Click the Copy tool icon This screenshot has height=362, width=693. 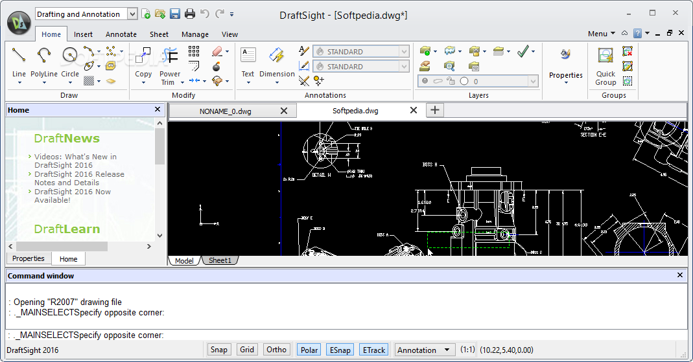143,56
